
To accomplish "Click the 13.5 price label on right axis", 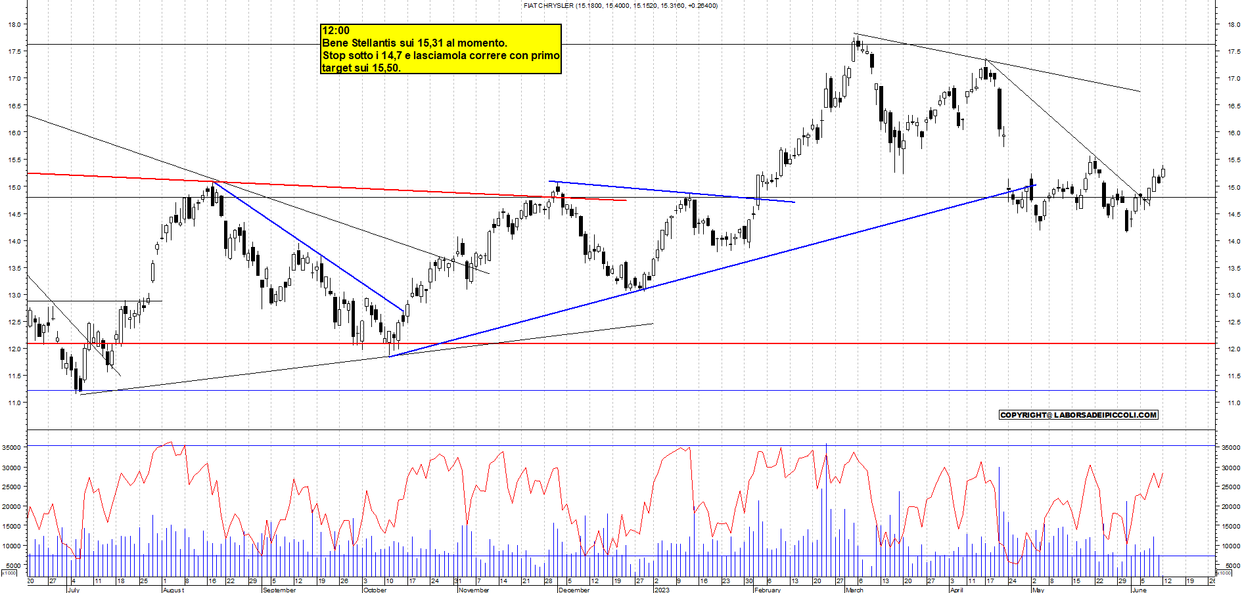I will pos(1233,268).
